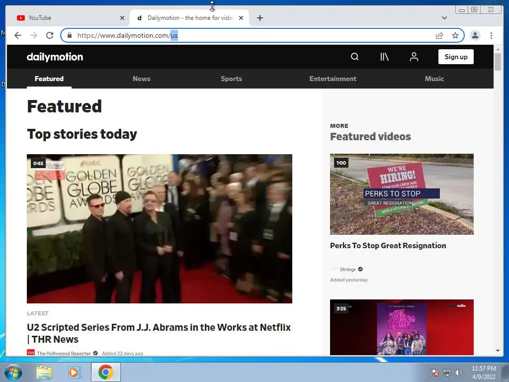Open Action Center flag tray icon
The image size is (509, 382).
click(434, 373)
